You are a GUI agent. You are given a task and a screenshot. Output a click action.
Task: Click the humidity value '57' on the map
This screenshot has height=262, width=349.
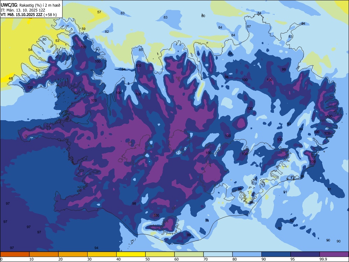(99, 12)
